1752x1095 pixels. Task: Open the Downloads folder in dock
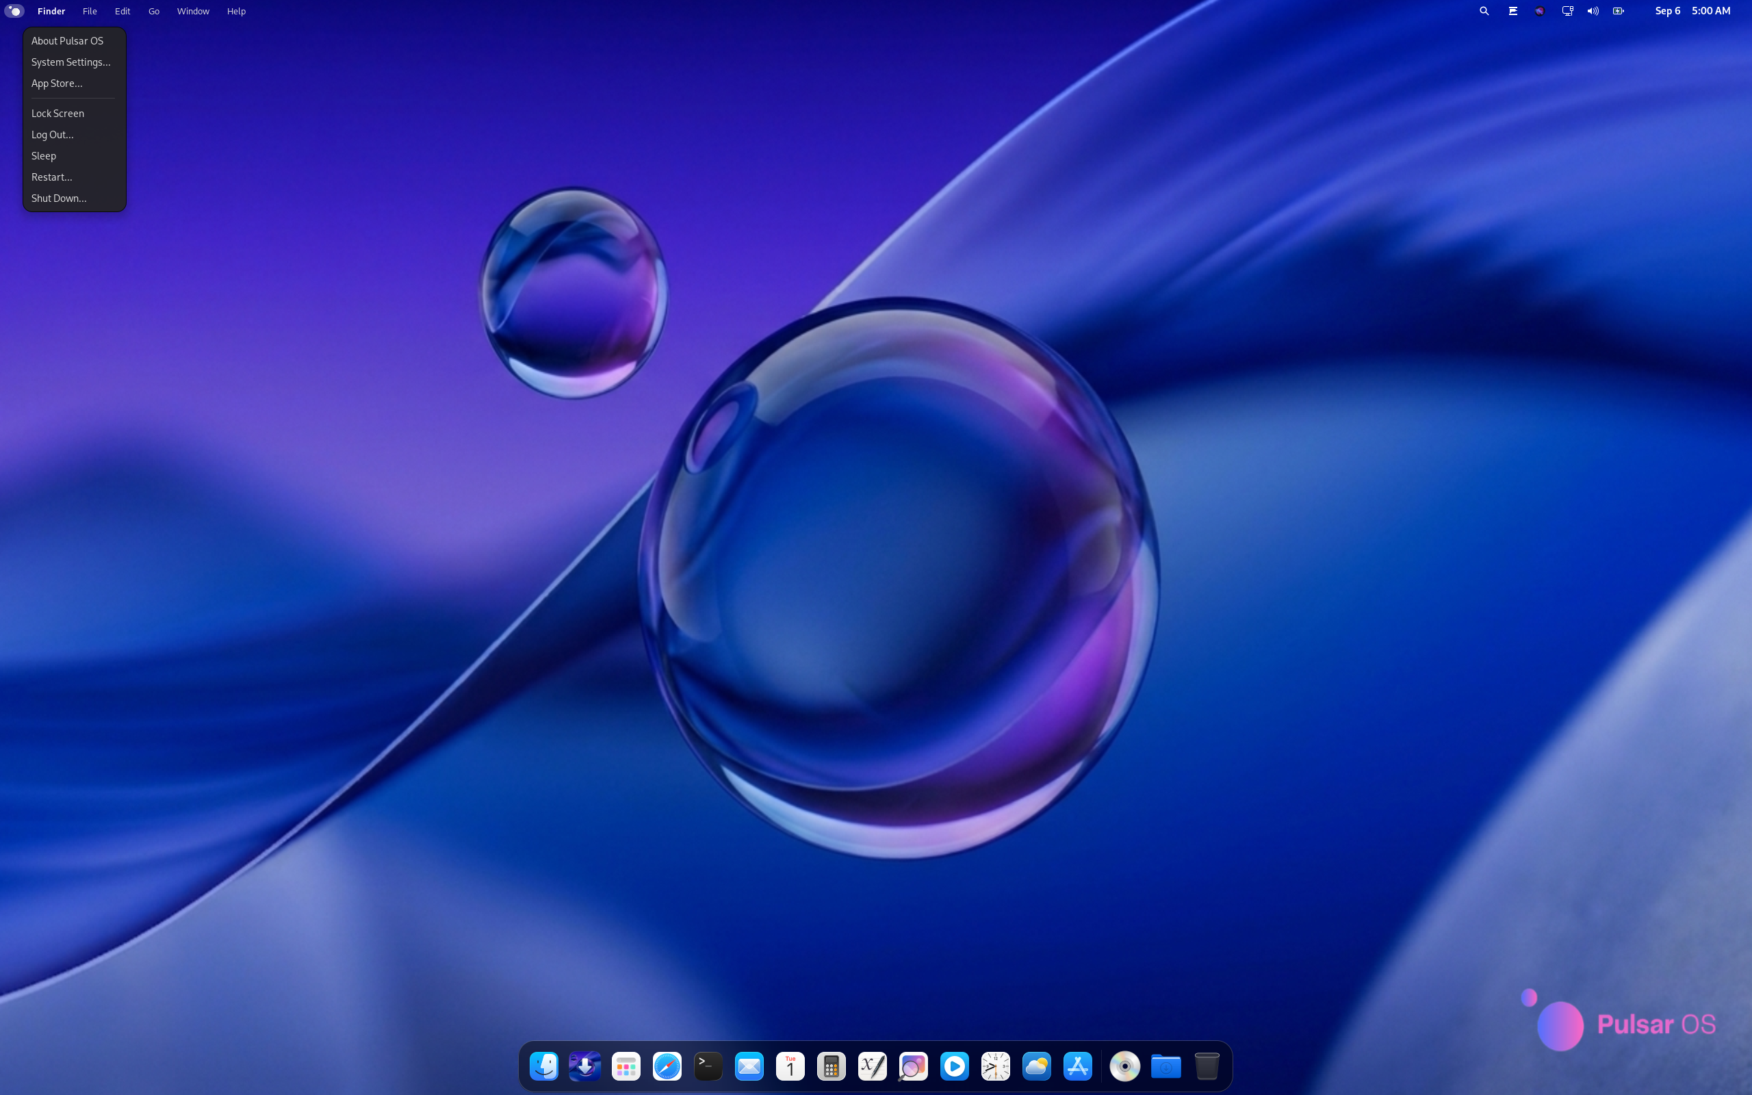coord(1166,1066)
